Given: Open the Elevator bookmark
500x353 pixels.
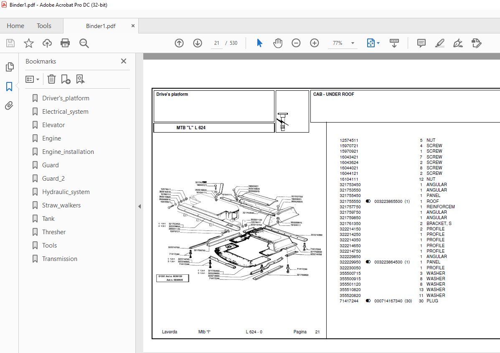Looking at the screenshot, I should point(53,125).
